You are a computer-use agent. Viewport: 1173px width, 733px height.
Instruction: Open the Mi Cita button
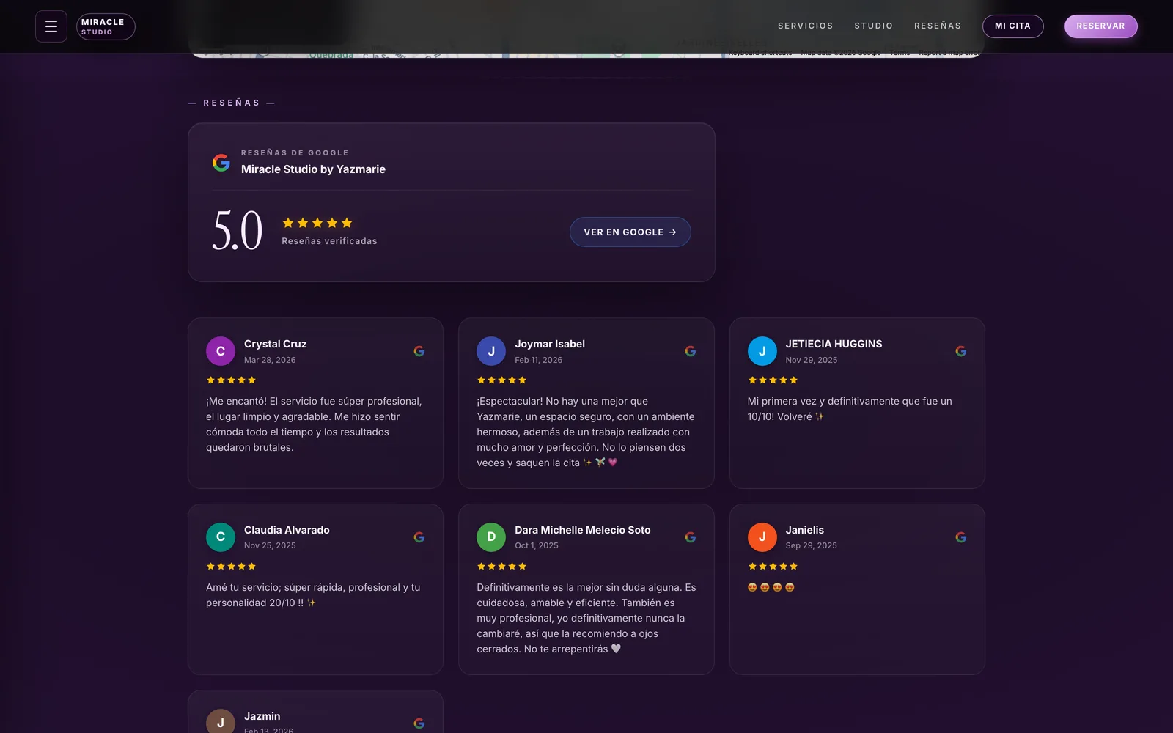coord(1012,26)
